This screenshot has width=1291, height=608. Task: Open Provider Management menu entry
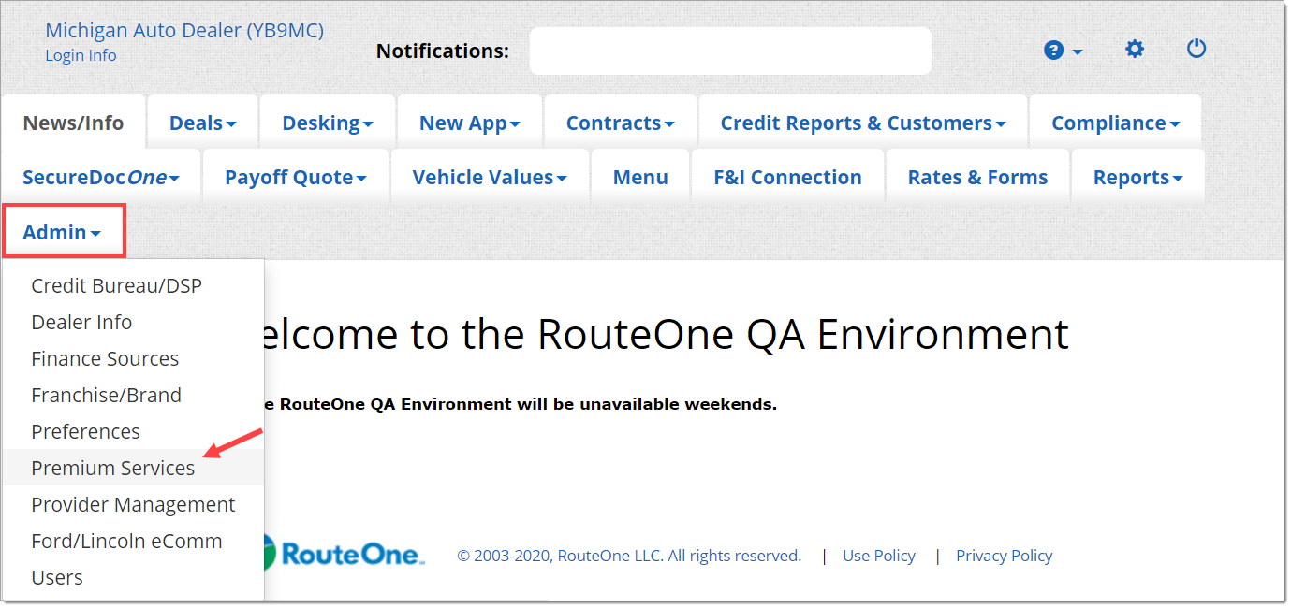pyautogui.click(x=133, y=504)
